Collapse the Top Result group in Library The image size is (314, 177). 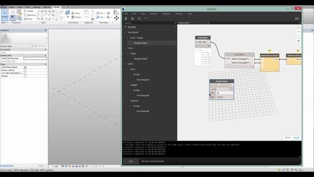click(125, 32)
